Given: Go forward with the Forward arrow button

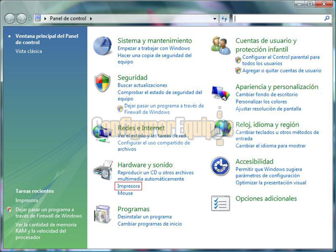Looking at the screenshot, I should click(22, 18).
